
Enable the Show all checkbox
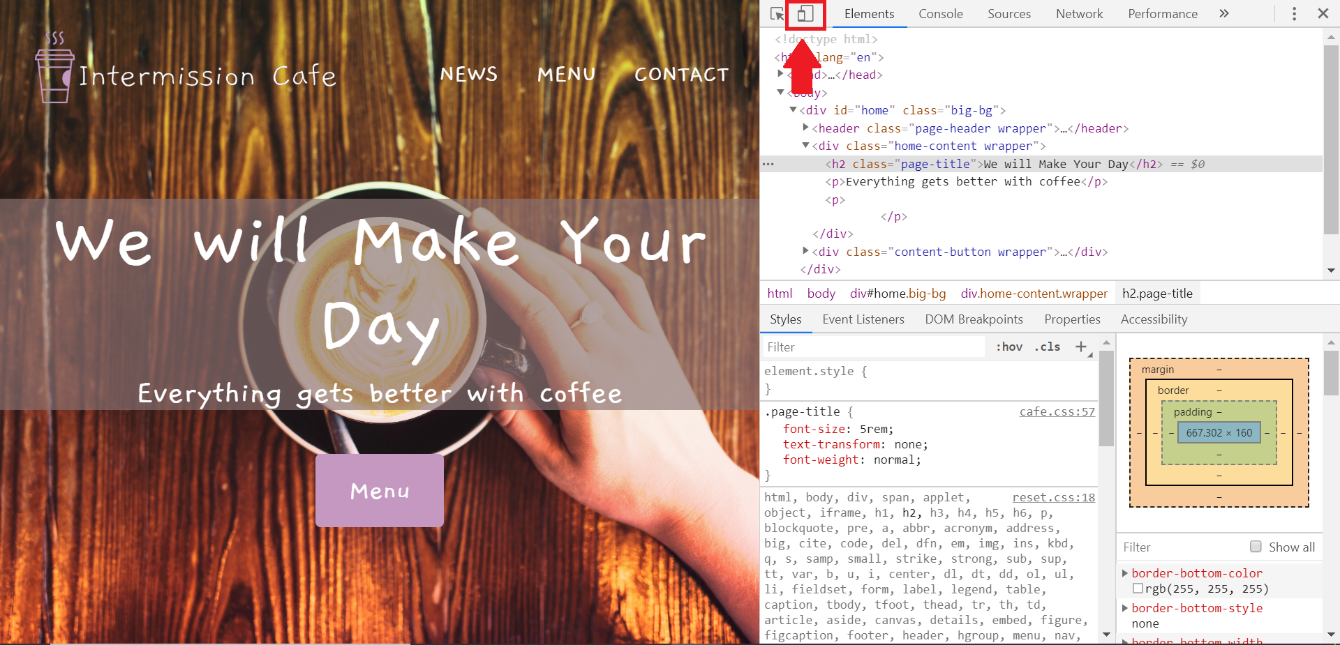1256,547
